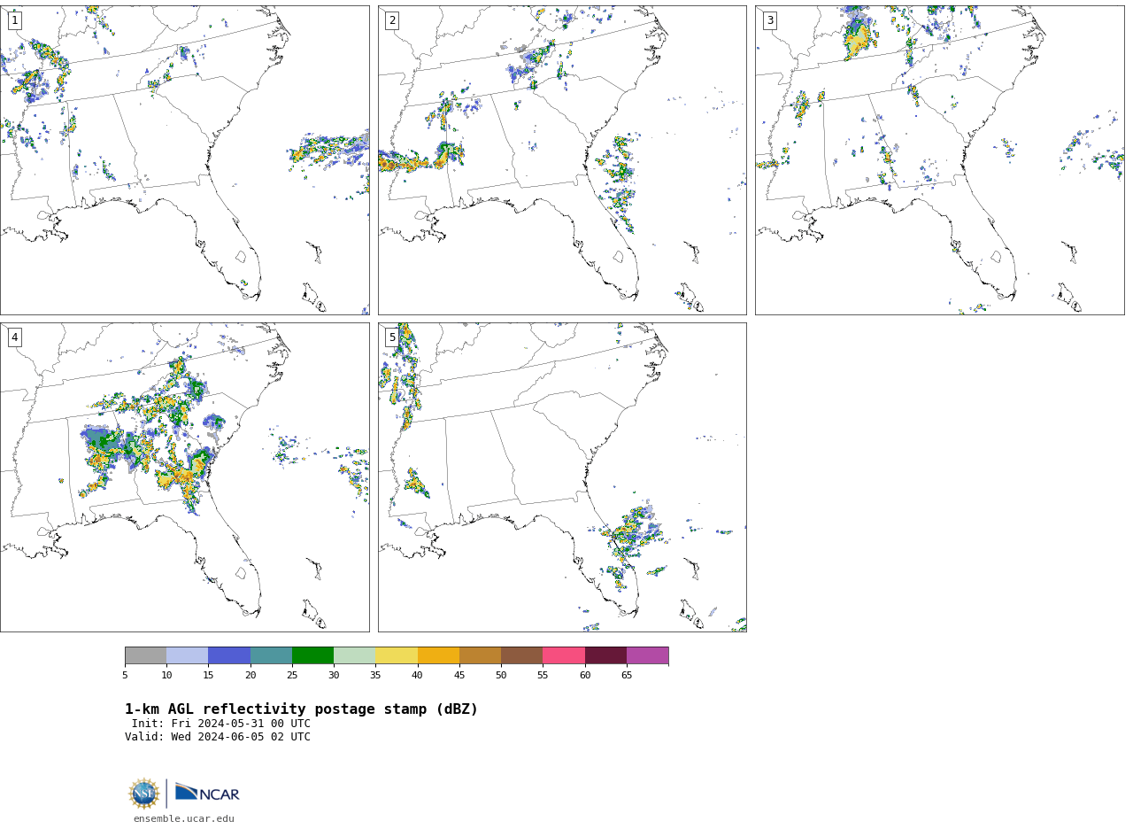1133x829 pixels.
Task: Click the light lavender 10-15 dBZ swatch
Action: tap(187, 655)
